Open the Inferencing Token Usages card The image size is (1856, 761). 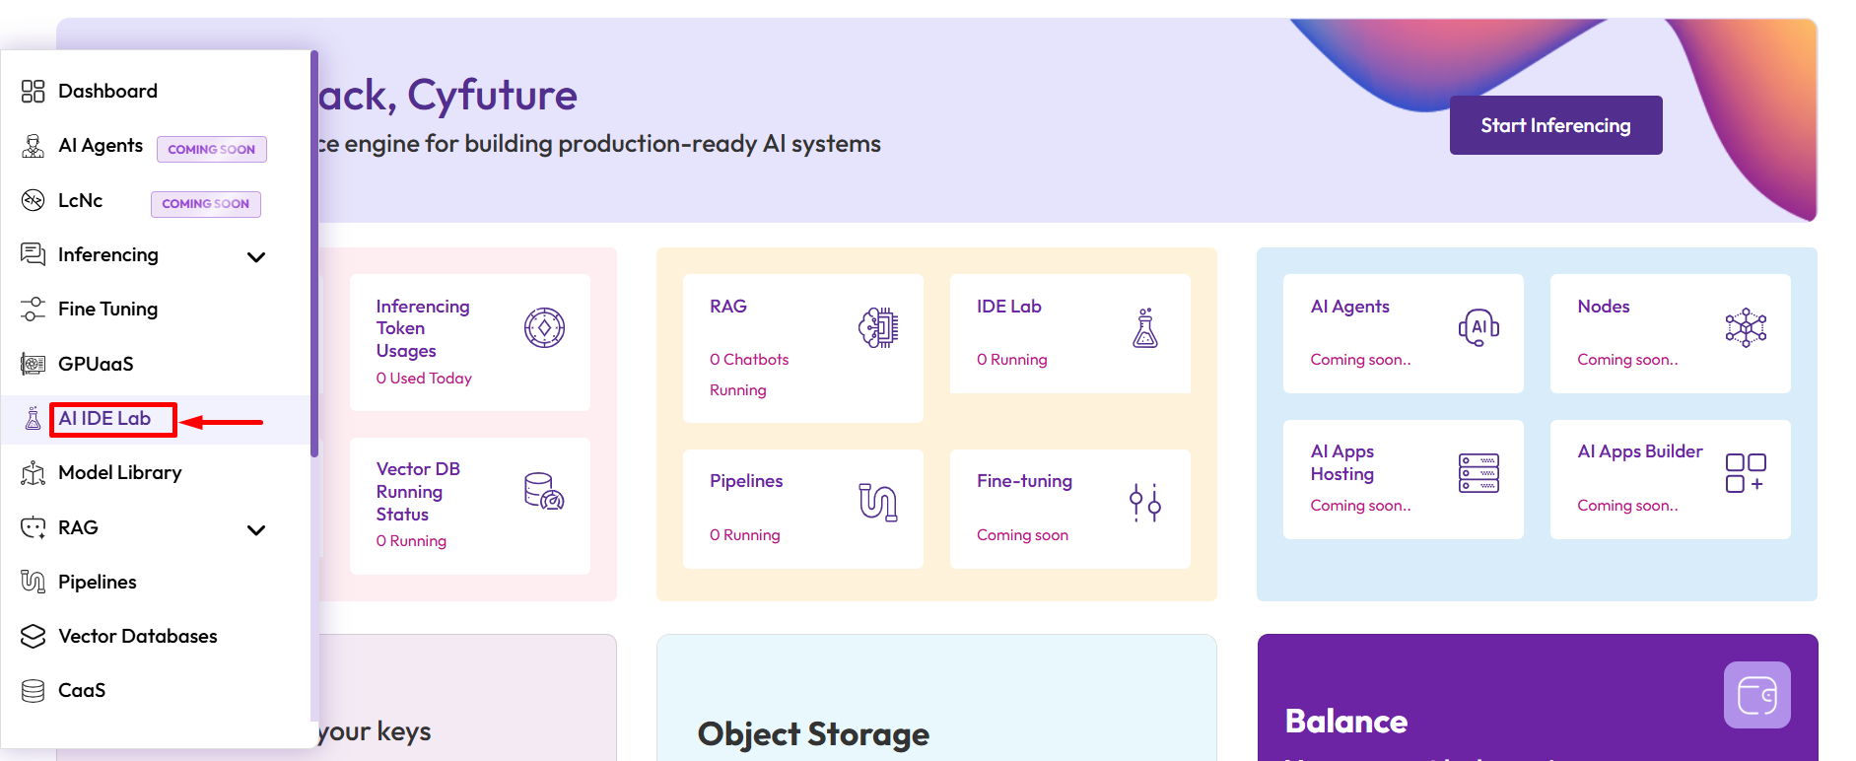click(469, 341)
